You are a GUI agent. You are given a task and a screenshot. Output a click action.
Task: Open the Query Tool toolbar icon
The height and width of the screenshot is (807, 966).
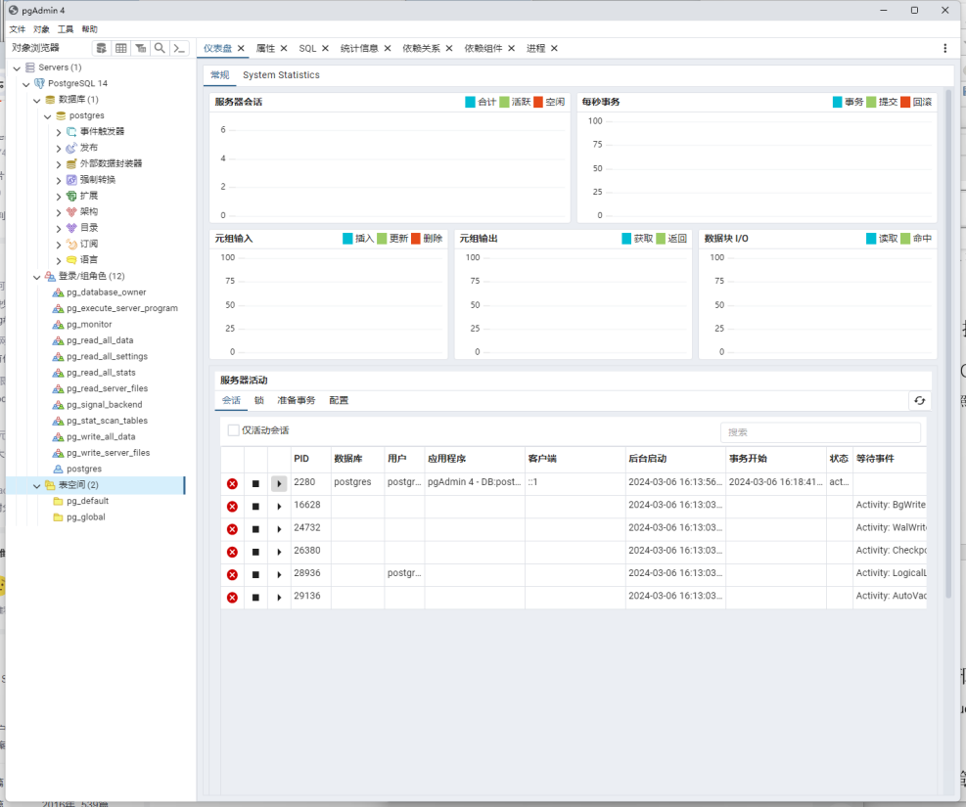tap(102, 48)
